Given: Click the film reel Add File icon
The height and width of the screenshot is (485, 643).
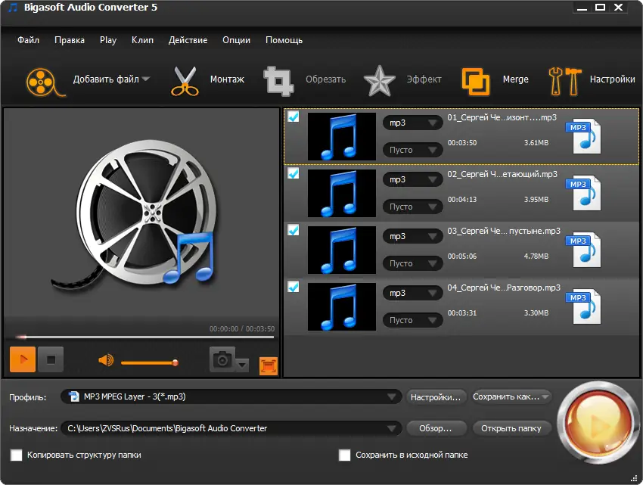Looking at the screenshot, I should tap(45, 82).
